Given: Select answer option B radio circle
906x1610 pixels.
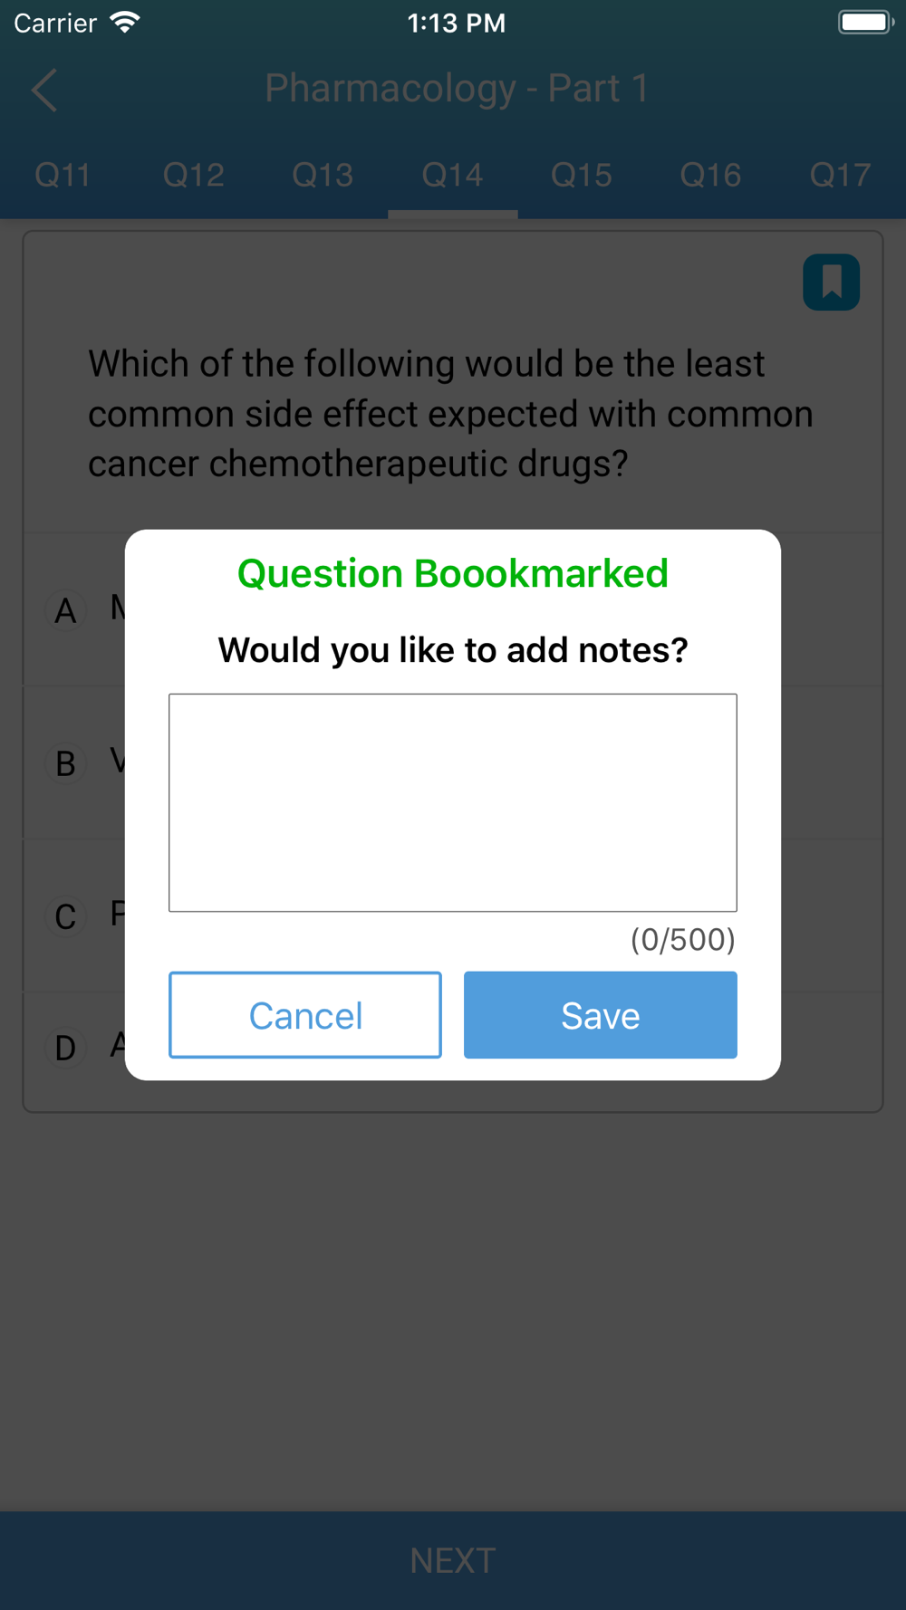Looking at the screenshot, I should (x=65, y=763).
